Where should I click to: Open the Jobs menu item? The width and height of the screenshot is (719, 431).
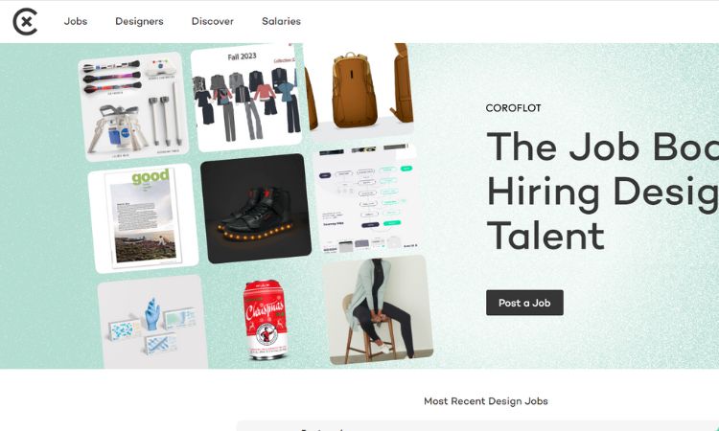(76, 21)
